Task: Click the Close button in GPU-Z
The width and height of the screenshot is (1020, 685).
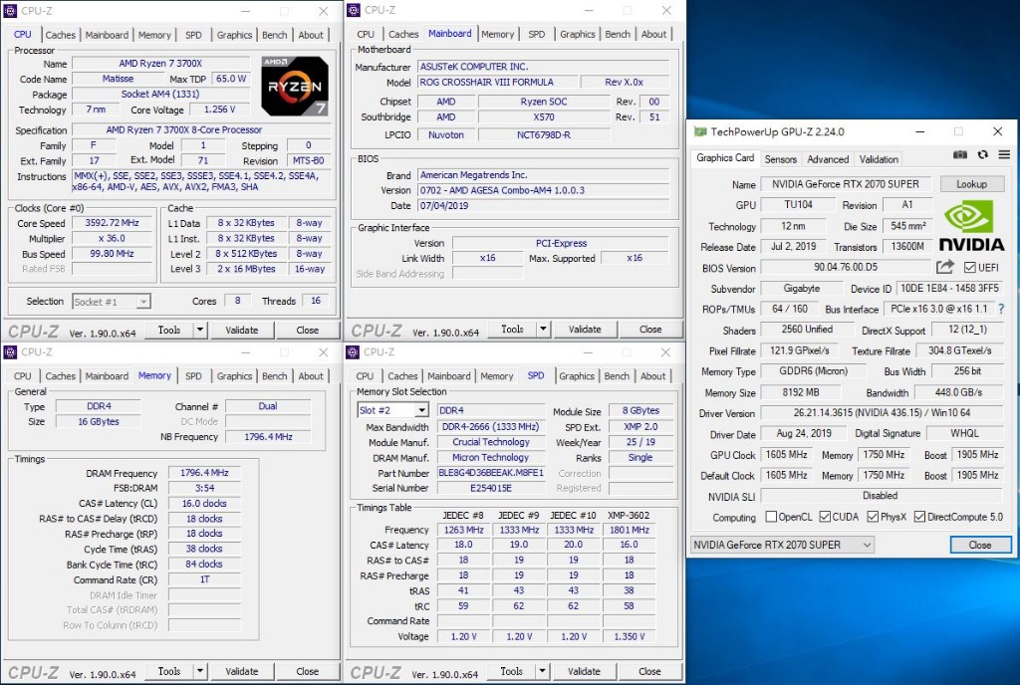Action: click(980, 545)
